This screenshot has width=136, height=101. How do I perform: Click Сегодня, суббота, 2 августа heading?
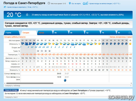[x=15, y=37]
